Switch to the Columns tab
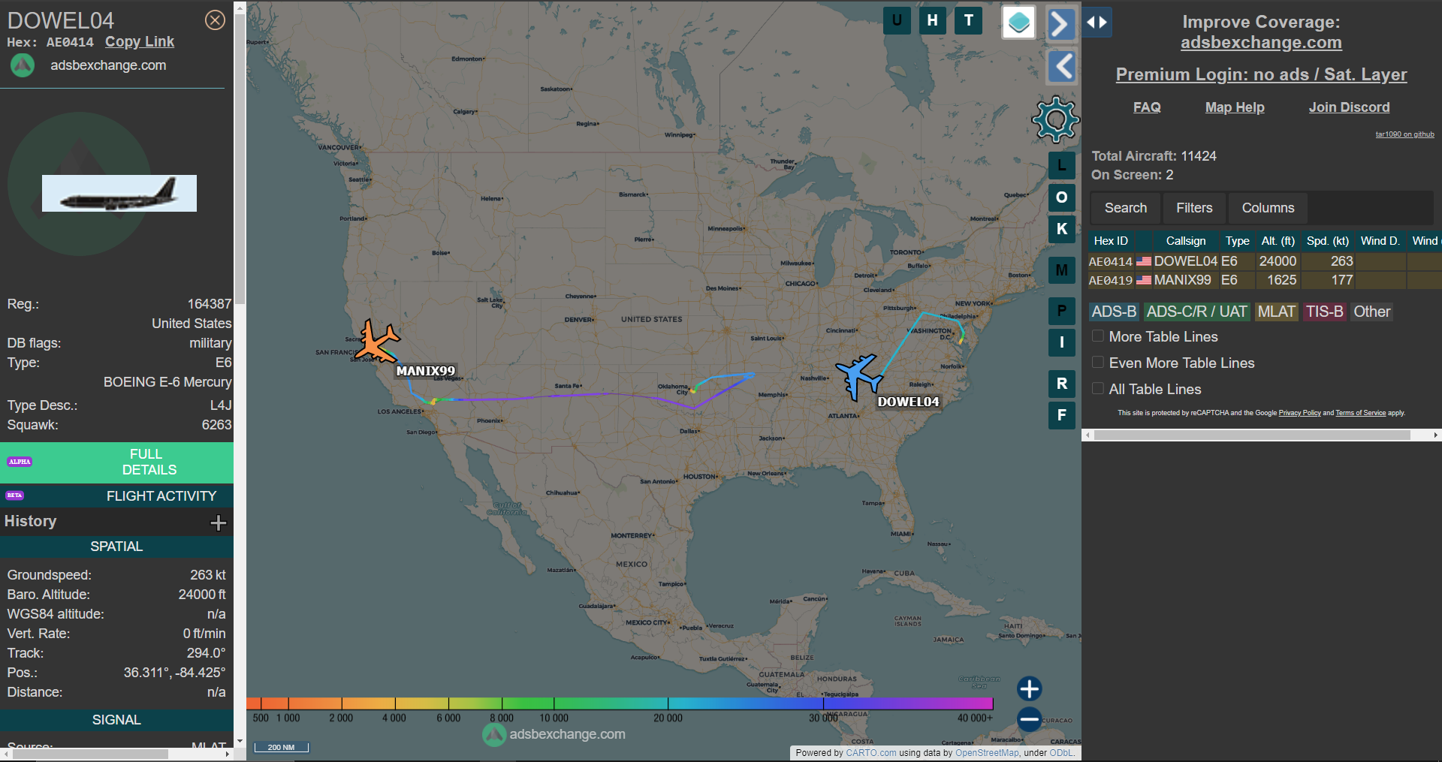Image resolution: width=1442 pixels, height=762 pixels. (x=1268, y=208)
